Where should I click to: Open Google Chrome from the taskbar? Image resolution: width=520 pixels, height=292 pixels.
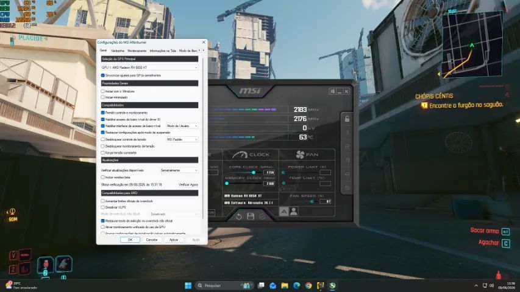pos(308,285)
